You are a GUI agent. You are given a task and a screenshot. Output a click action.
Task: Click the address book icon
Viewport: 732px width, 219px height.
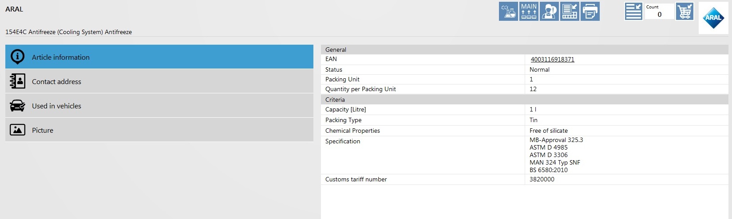18,81
